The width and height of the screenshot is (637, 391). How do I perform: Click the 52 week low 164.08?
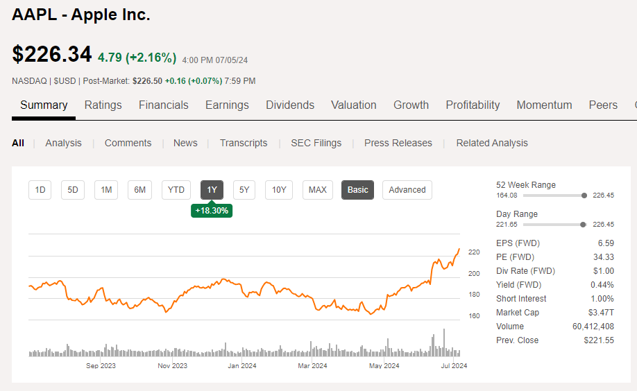(507, 195)
